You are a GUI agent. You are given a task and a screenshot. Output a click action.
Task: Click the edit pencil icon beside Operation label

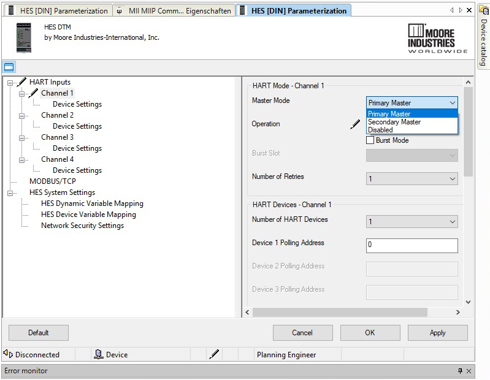pyautogui.click(x=355, y=124)
